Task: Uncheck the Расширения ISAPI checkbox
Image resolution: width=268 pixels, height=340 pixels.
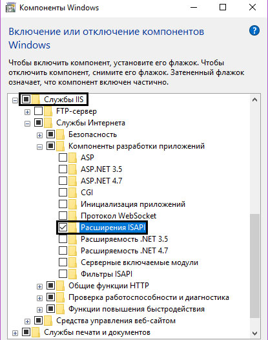Action: click(63, 228)
